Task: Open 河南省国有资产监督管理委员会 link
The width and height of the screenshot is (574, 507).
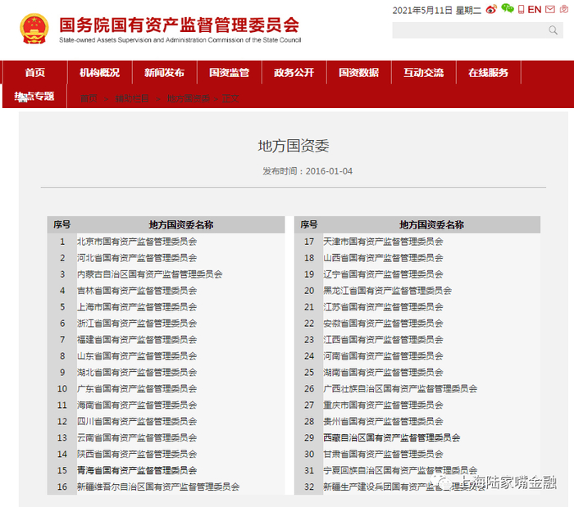Action: [x=383, y=356]
